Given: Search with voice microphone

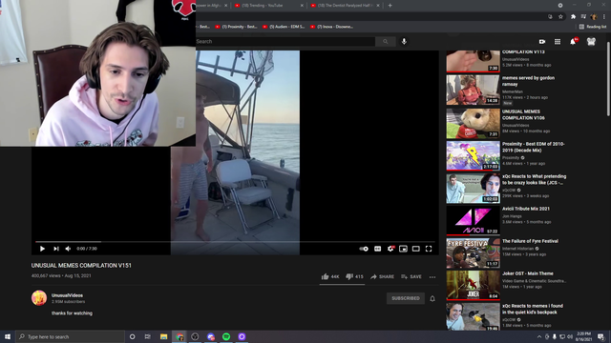Looking at the screenshot, I should tap(404, 41).
